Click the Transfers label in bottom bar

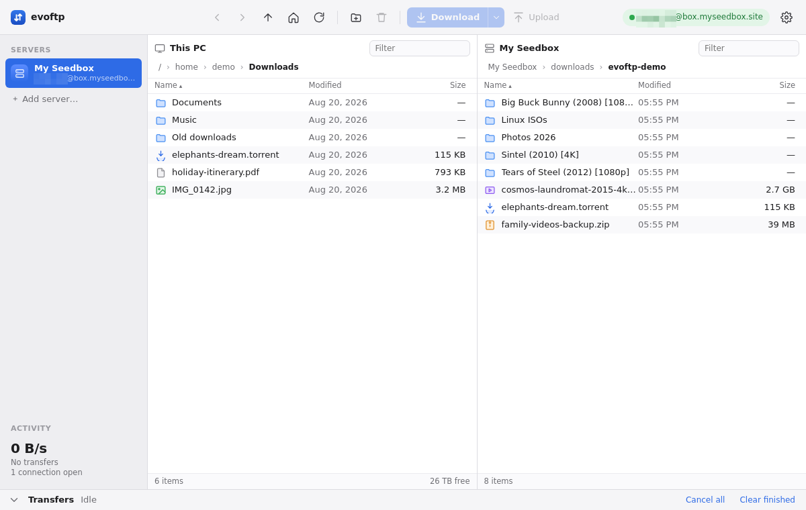pyautogui.click(x=51, y=500)
